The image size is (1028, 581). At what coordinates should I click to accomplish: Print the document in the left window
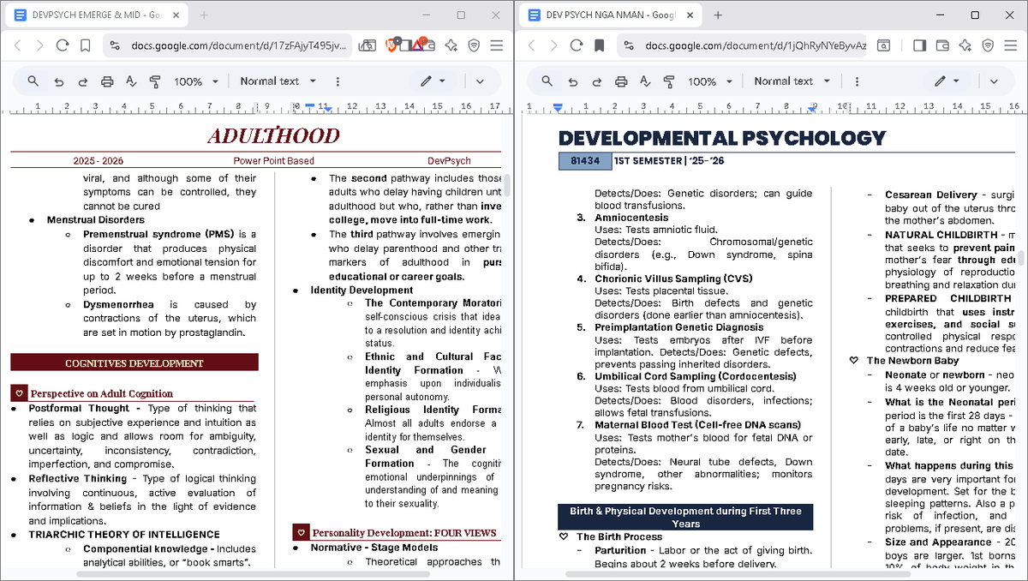pos(107,81)
